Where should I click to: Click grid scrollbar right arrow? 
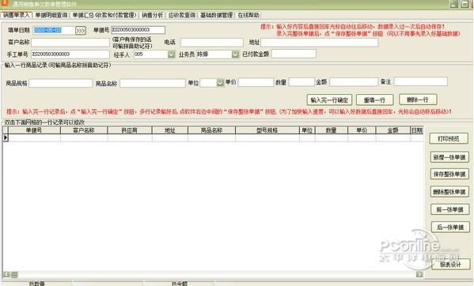pyautogui.click(x=419, y=274)
